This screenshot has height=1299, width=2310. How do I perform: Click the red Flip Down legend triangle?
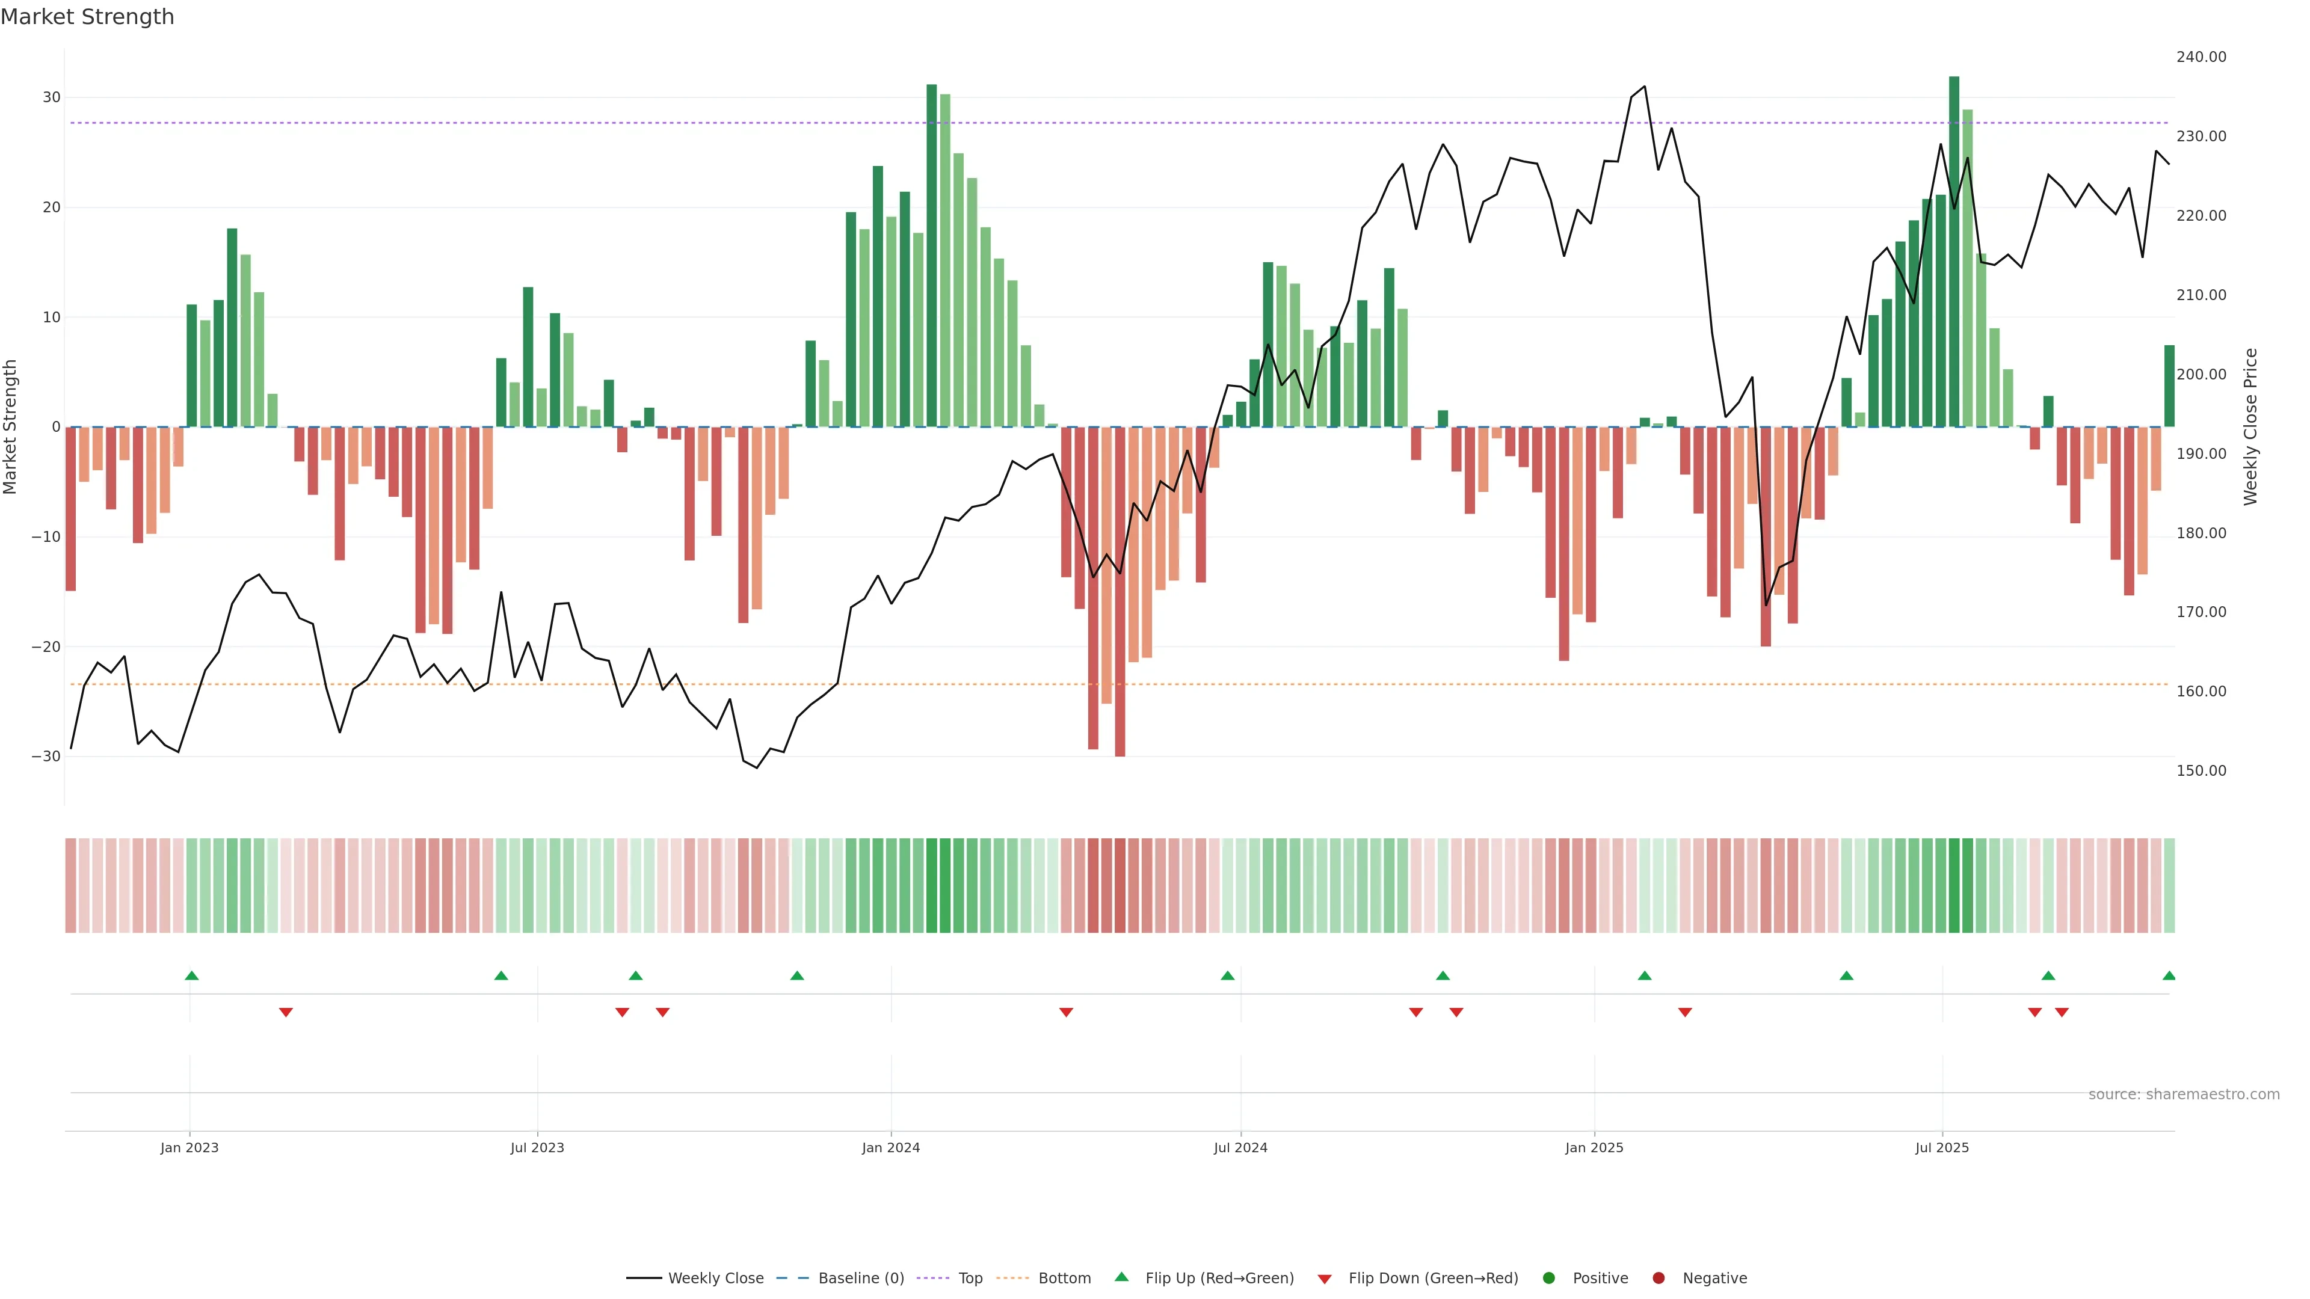click(x=1325, y=1279)
